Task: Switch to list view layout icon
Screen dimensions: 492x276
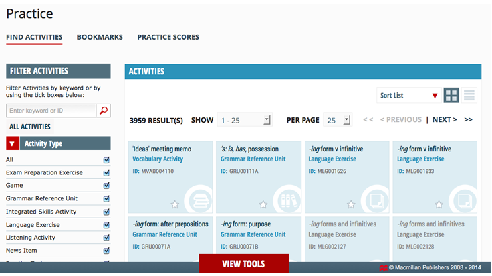Action: tap(469, 96)
